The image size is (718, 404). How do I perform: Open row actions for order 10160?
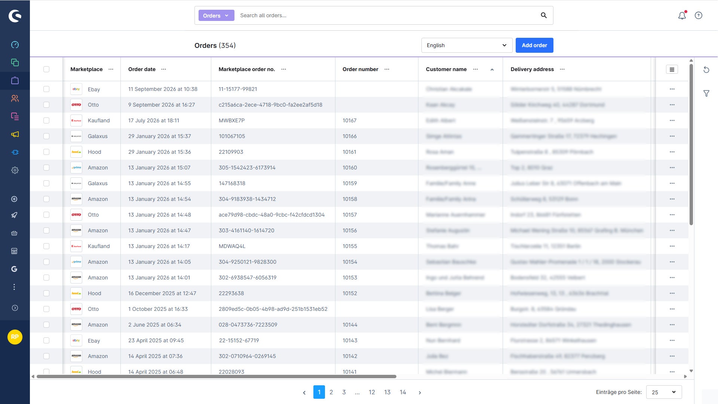point(672,168)
